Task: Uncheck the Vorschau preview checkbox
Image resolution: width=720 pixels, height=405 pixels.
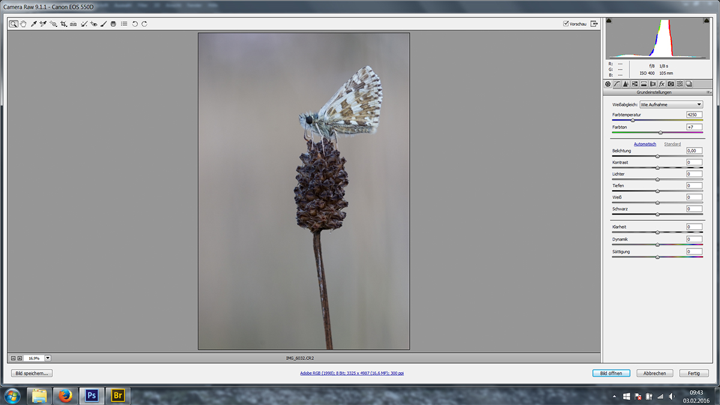Action: (566, 24)
